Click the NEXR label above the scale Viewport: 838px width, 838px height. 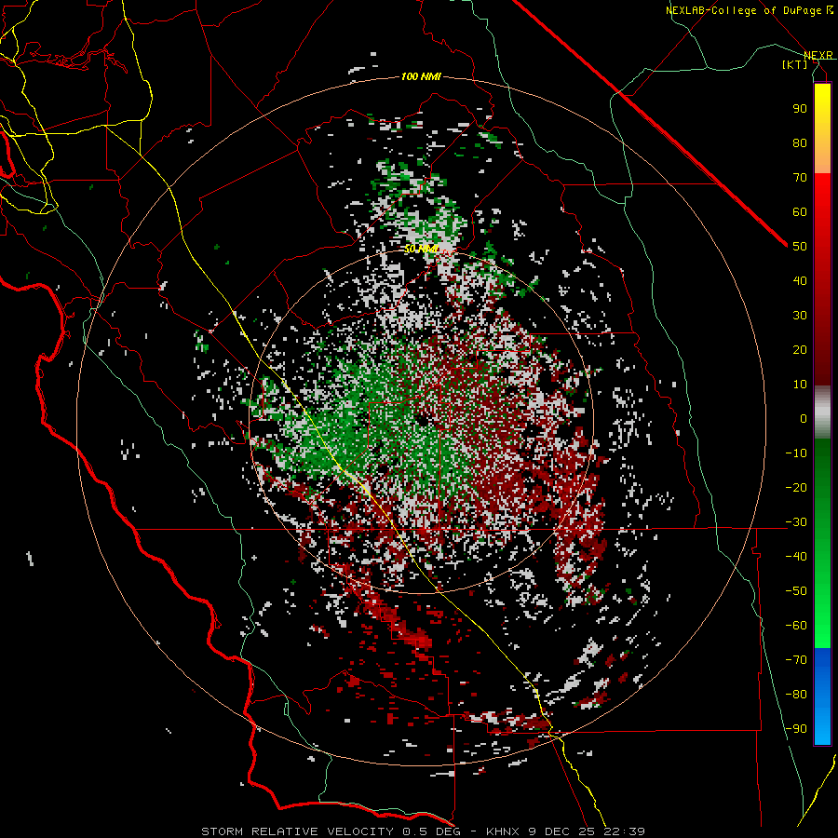(x=818, y=56)
